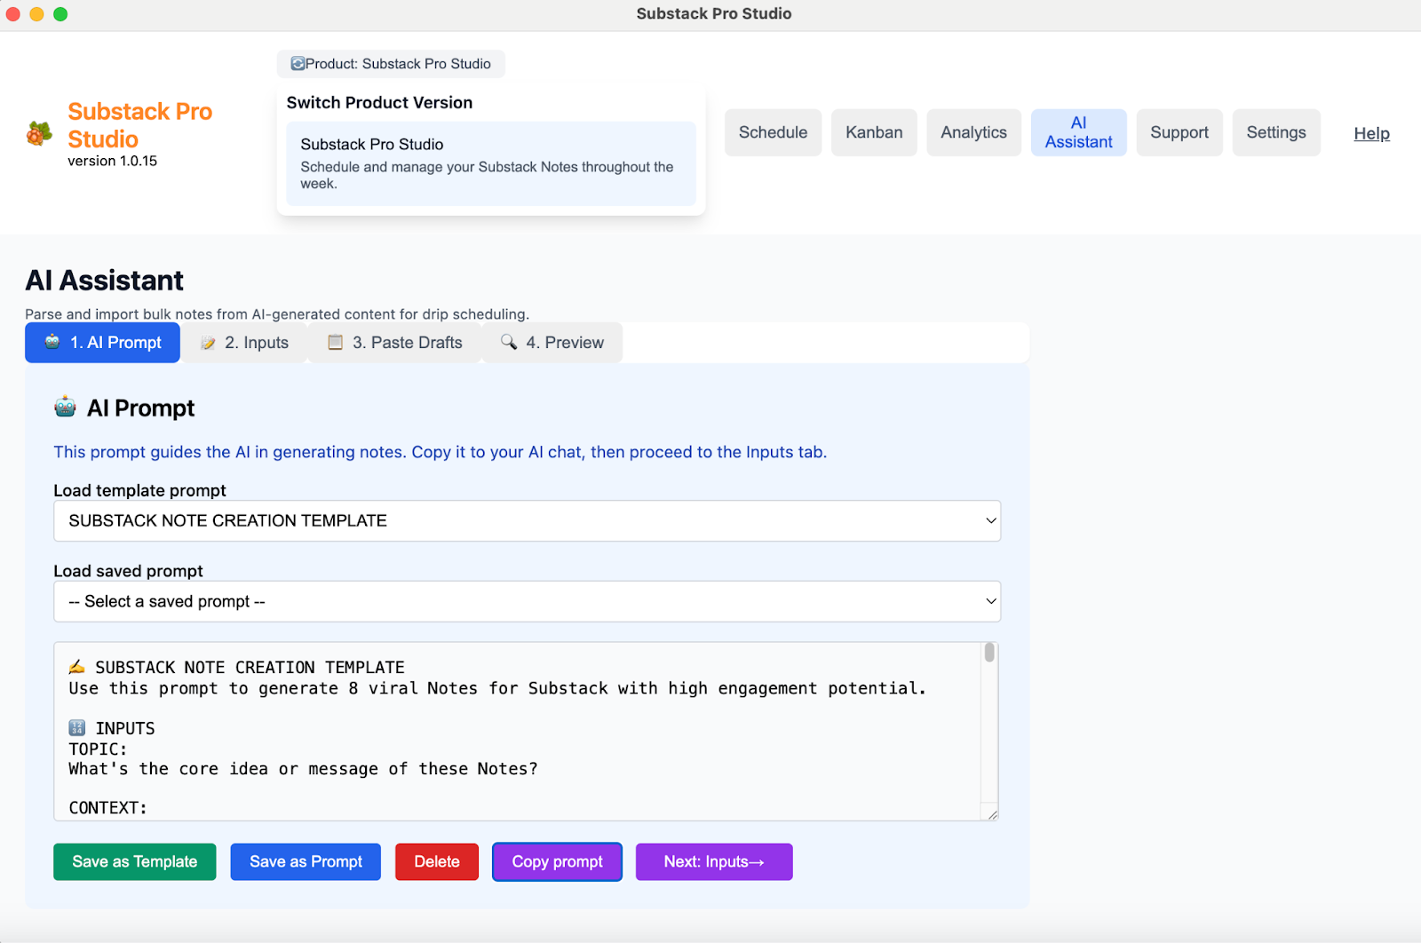Click Save as Prompt button

[x=306, y=861]
